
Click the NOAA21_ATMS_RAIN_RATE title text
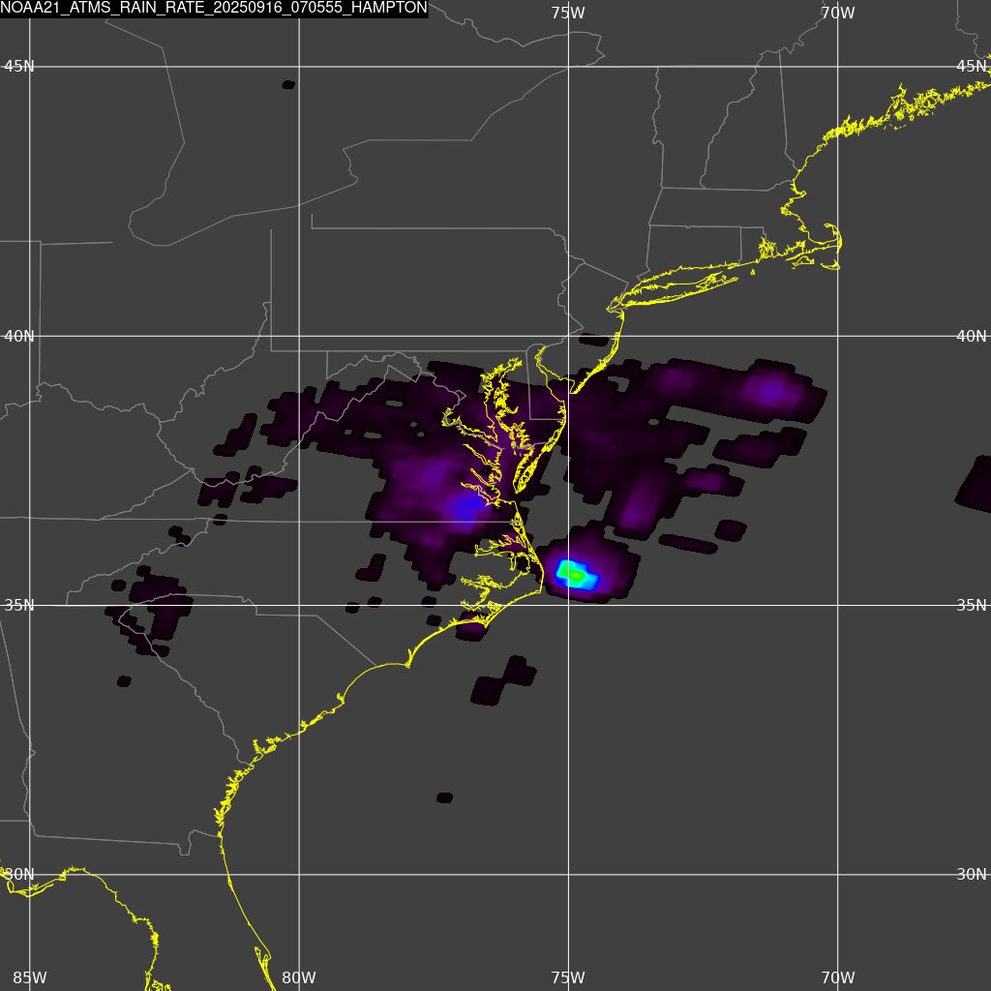(214, 8)
